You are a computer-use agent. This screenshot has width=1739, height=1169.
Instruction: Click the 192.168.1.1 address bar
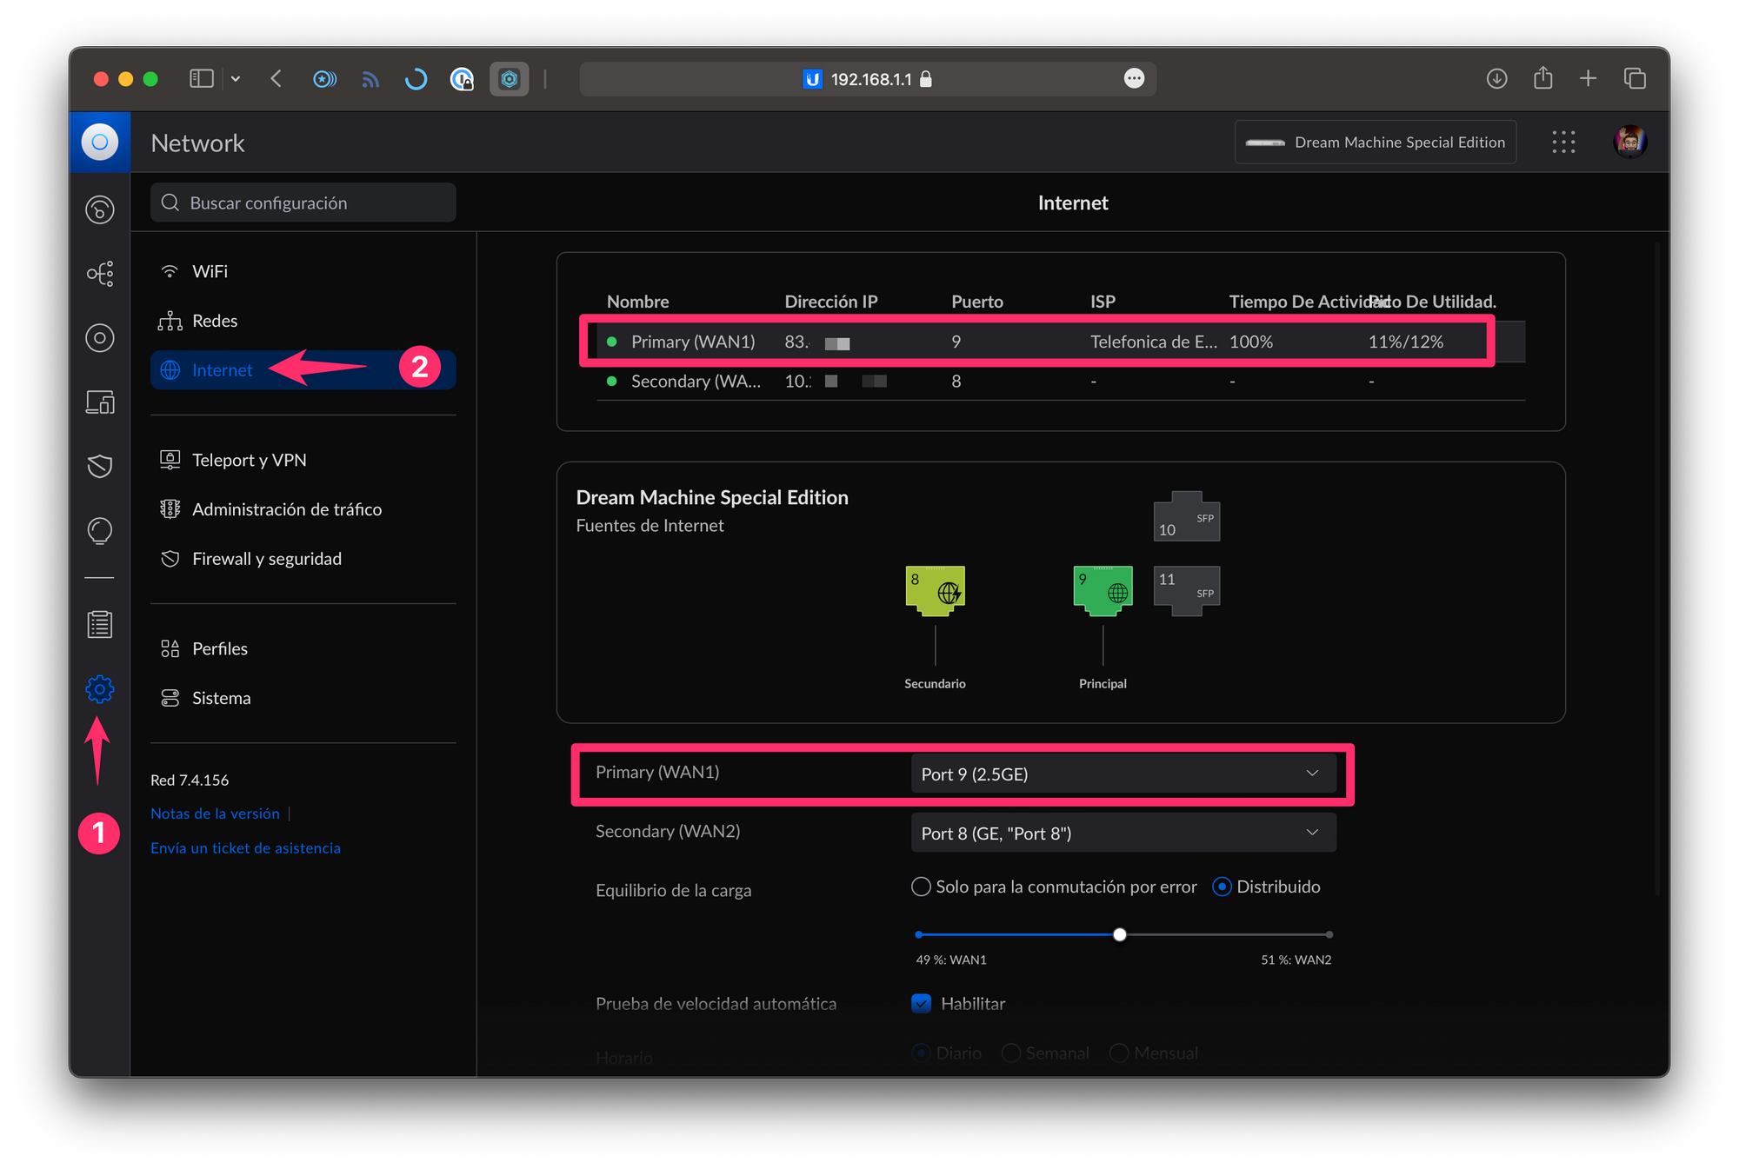point(868,79)
